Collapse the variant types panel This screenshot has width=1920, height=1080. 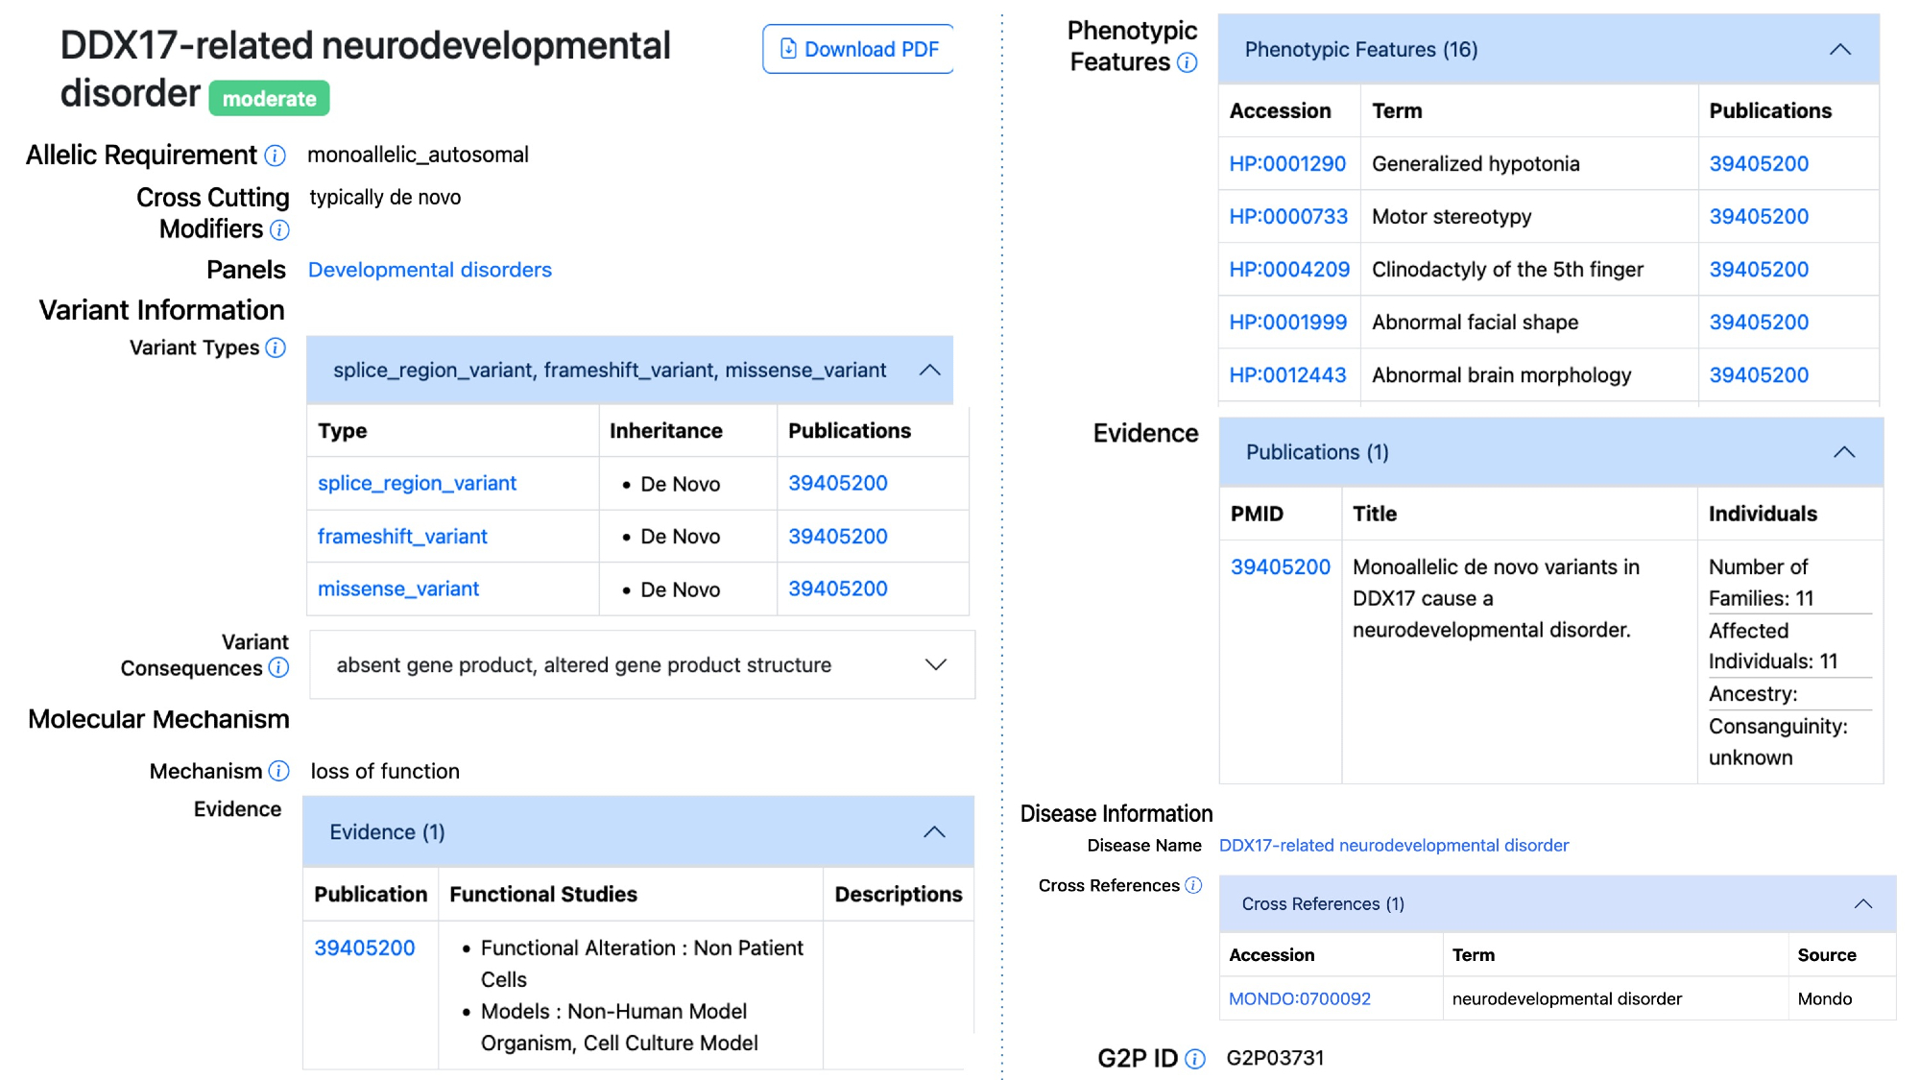(929, 371)
